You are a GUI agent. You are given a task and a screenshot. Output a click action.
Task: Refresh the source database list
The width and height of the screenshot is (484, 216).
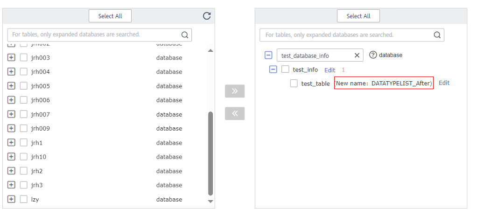207,16
